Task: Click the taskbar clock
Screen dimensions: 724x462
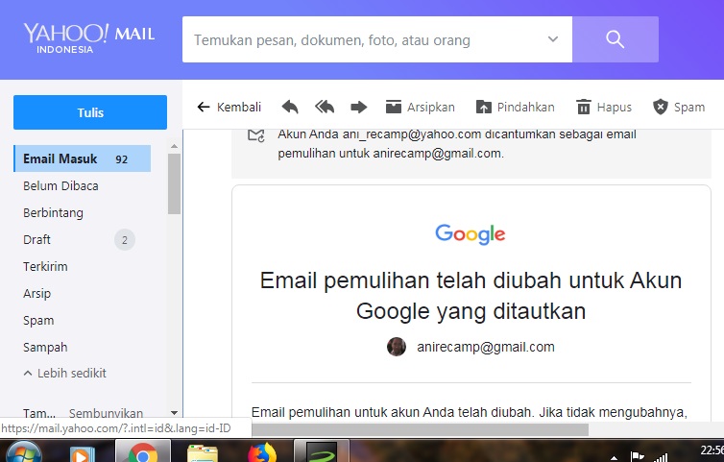Action: coord(712,451)
